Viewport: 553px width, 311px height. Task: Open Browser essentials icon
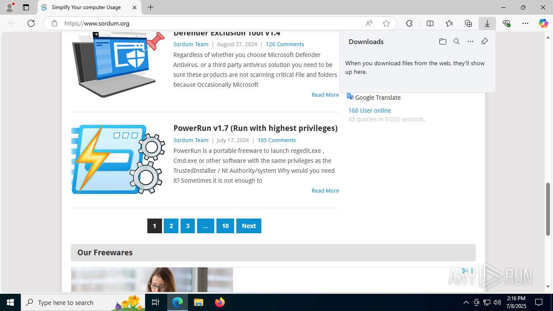point(506,23)
